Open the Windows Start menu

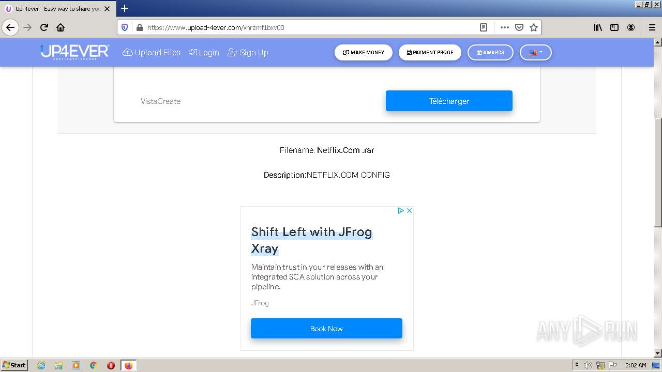(x=14, y=365)
